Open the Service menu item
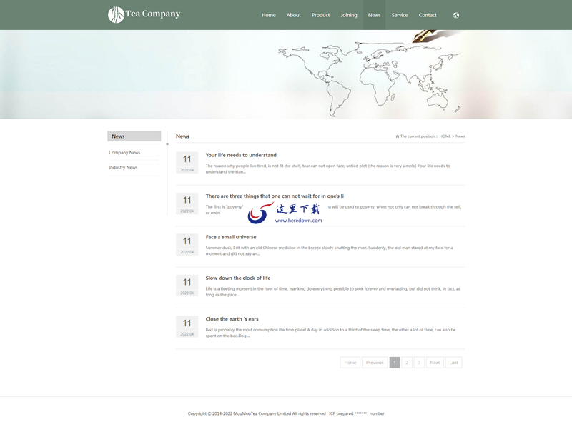The height and width of the screenshot is (427, 572). (400, 14)
